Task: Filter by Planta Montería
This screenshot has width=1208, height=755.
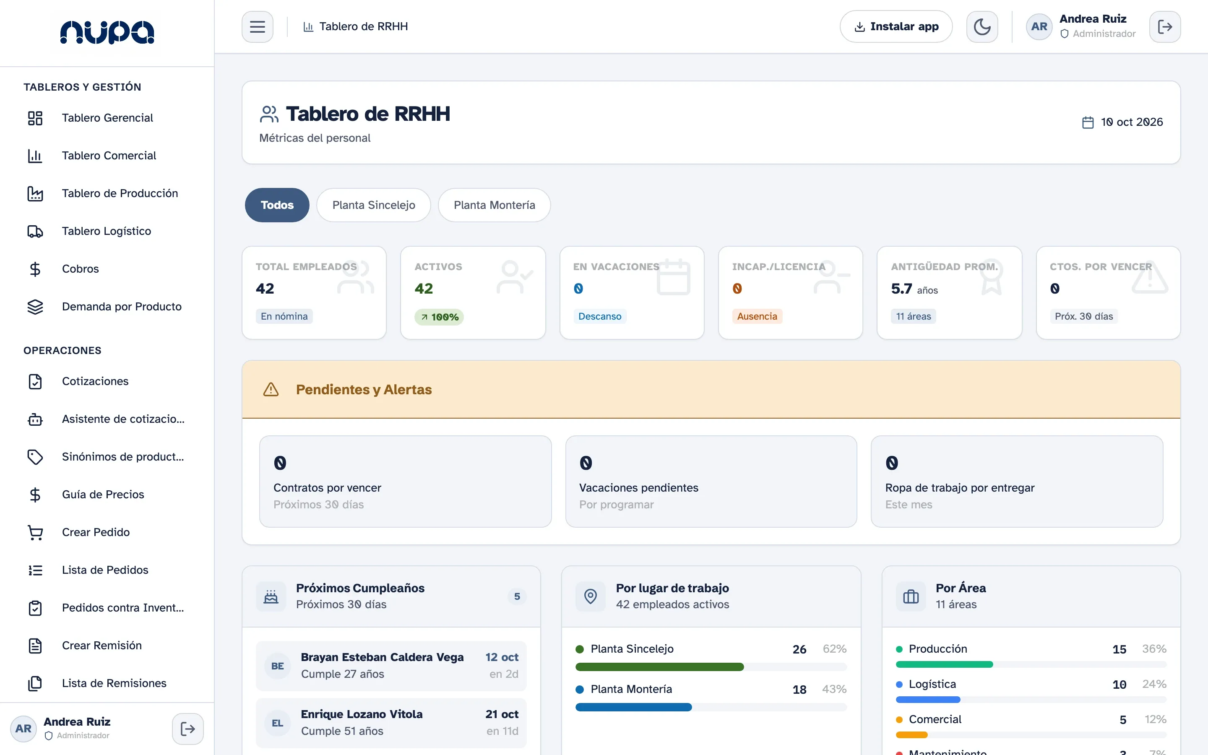Action: [494, 205]
